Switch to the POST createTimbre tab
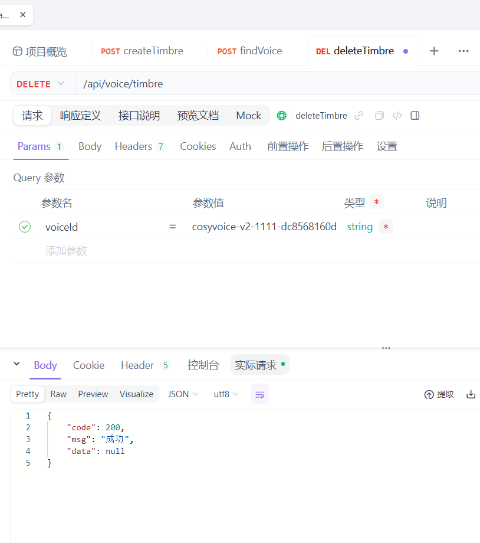Screen dimensions: 480x543 (x=142, y=51)
